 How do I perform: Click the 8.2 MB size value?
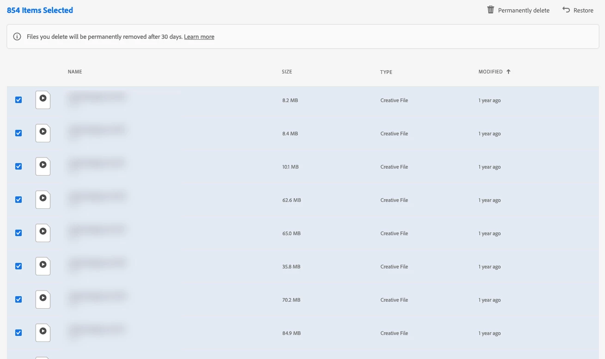pos(290,100)
